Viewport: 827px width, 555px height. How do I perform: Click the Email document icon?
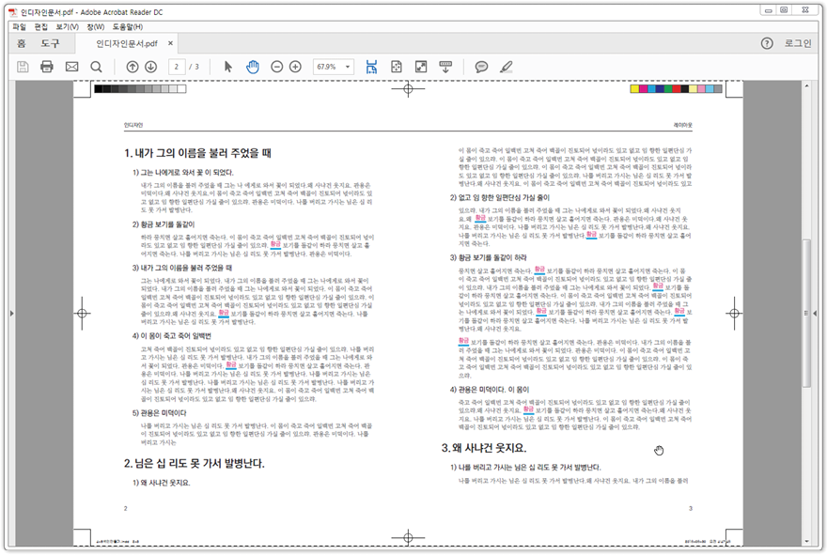point(70,67)
